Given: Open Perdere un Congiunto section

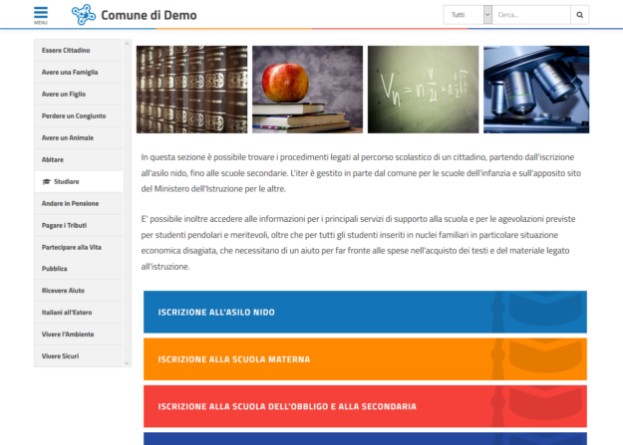Looking at the screenshot, I should tap(74, 115).
